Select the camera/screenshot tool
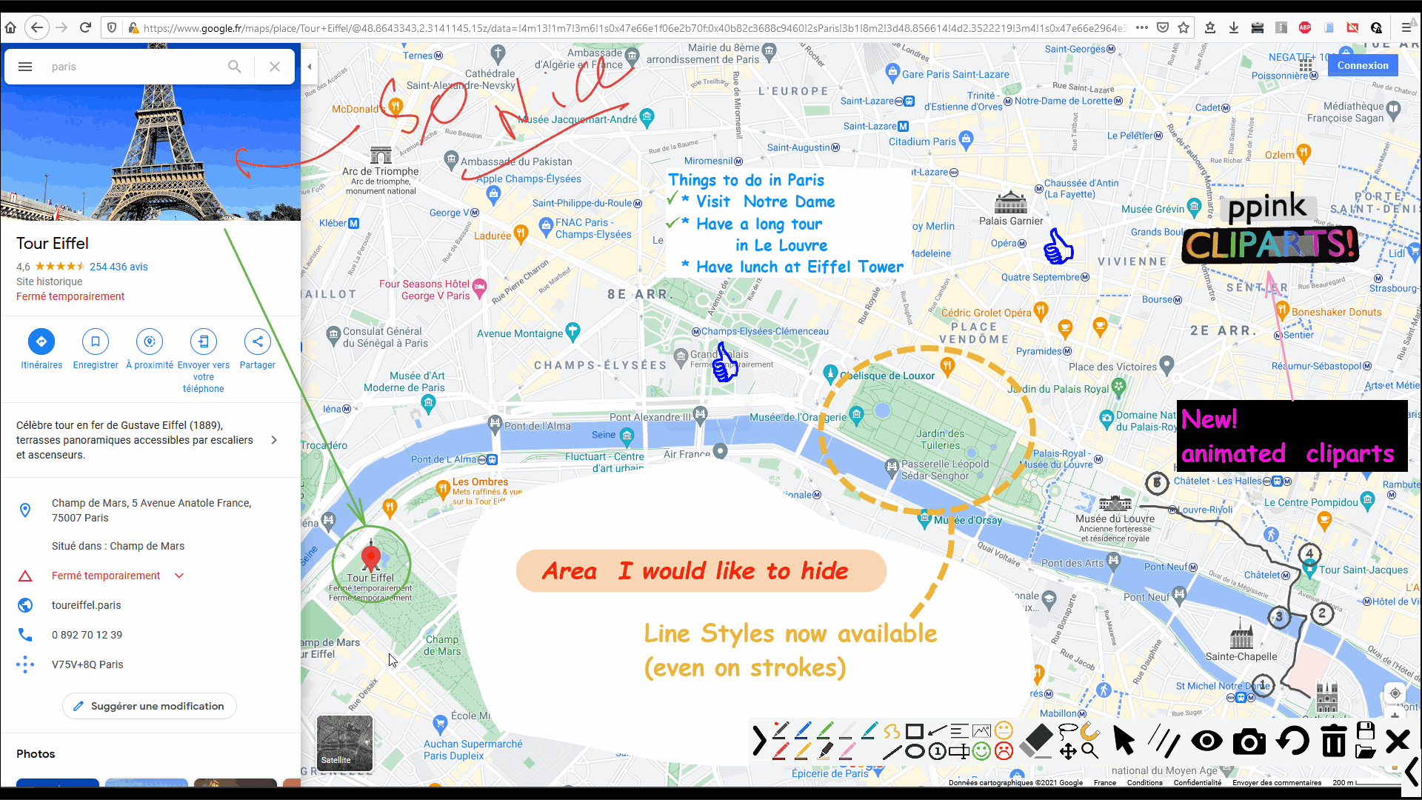The image size is (1422, 800). click(x=1249, y=741)
